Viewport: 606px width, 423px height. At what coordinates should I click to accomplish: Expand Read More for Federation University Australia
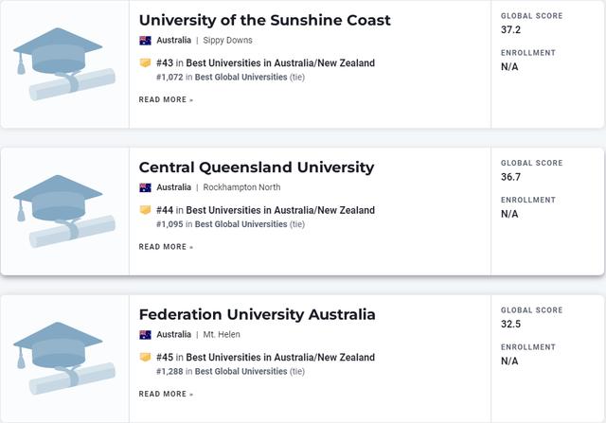(166, 394)
